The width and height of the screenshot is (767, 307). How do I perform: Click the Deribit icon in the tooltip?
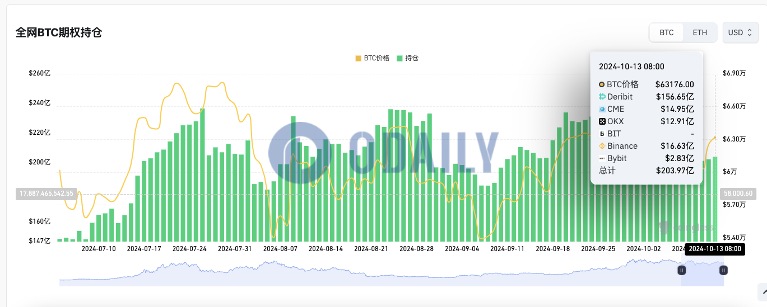pyautogui.click(x=602, y=97)
